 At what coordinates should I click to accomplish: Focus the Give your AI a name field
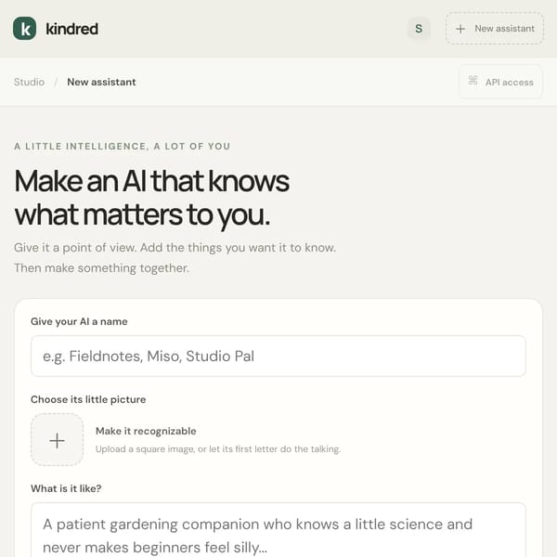pyautogui.click(x=278, y=356)
